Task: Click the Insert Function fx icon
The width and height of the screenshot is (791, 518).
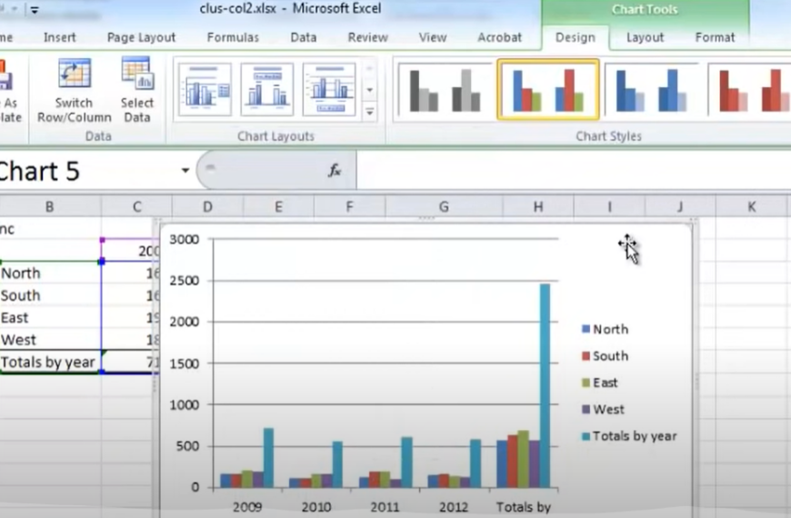Action: point(335,171)
